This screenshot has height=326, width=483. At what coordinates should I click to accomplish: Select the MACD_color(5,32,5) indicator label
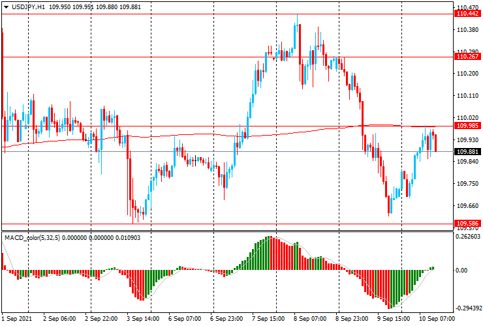click(33, 237)
